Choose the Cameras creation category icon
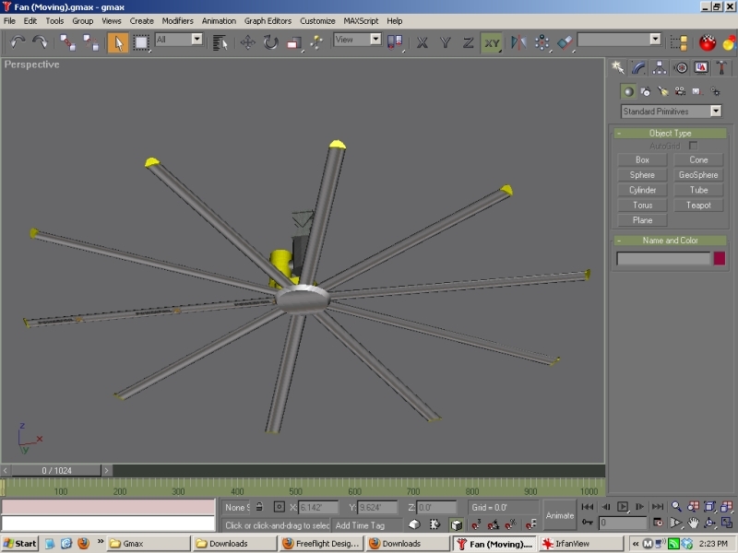This screenshot has height=553, width=738. coord(680,91)
